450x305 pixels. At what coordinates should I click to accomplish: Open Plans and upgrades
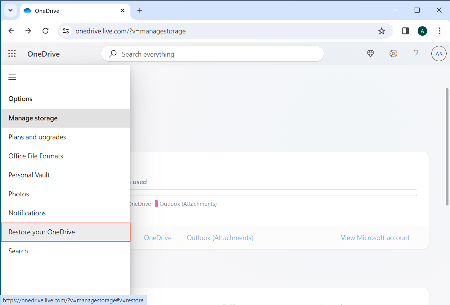coord(65,137)
